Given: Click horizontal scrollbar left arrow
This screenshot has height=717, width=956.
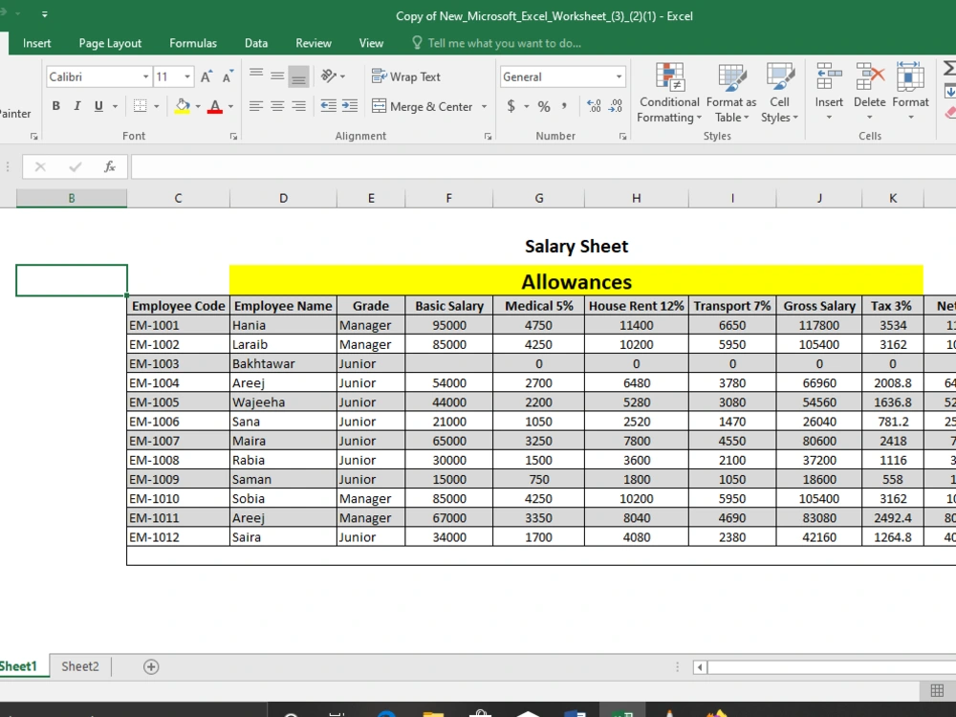Looking at the screenshot, I should [700, 667].
